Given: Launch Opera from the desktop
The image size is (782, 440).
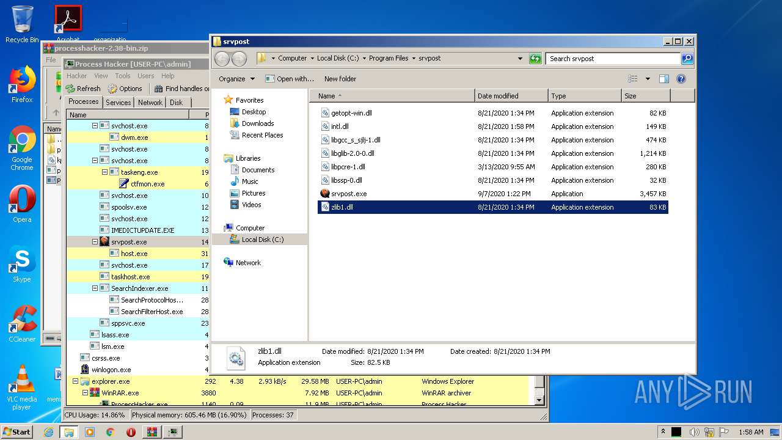Looking at the screenshot, I should point(22,204).
